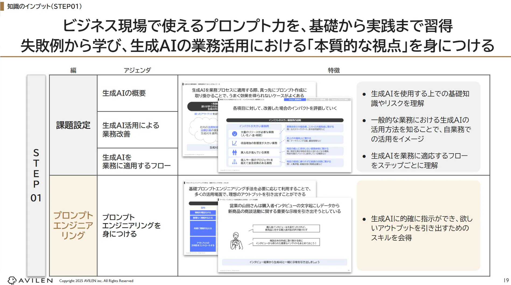Select the 生成AIの概要 agenda cell
511x285 pixels.
124,93
